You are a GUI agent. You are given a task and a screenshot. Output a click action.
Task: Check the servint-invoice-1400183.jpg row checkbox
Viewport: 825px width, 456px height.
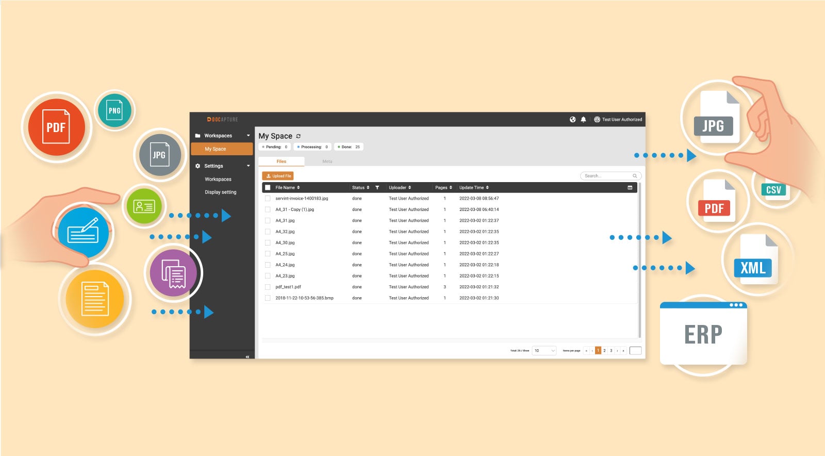(x=268, y=199)
